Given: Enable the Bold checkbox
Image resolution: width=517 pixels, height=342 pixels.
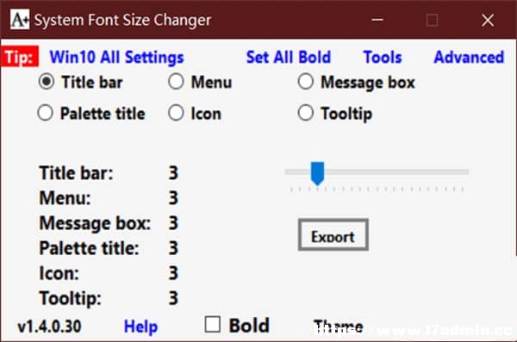Looking at the screenshot, I should (x=212, y=324).
